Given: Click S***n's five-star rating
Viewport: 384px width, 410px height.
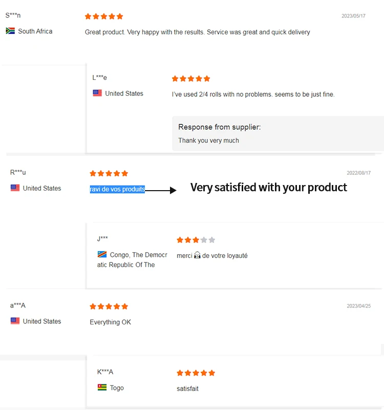Looking at the screenshot, I should pyautogui.click(x=104, y=16).
